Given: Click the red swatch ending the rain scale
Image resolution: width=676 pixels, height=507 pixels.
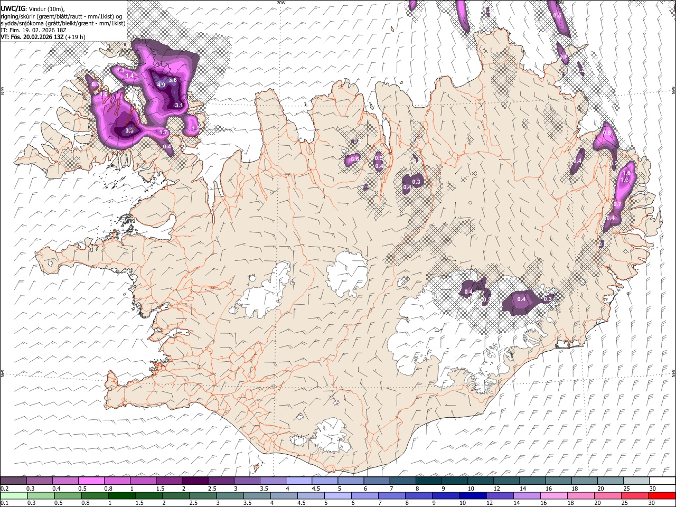Looking at the screenshot, I should click(661, 495).
